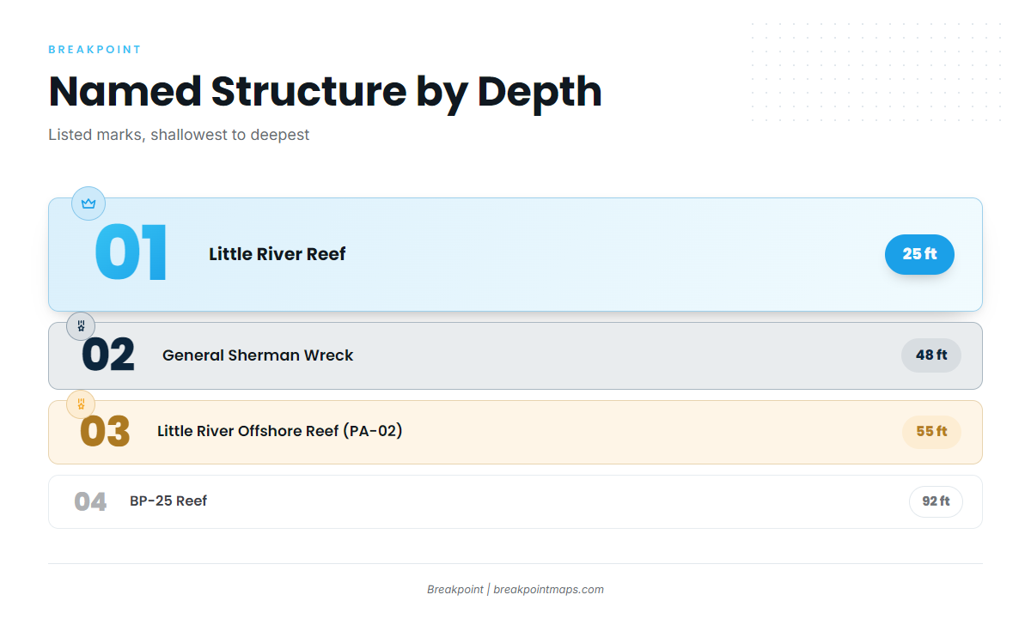Click the BREAKPOINT brand label at top
1031x619 pixels.
pos(95,50)
